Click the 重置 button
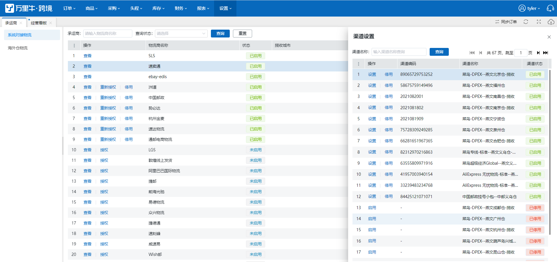 coord(243,33)
